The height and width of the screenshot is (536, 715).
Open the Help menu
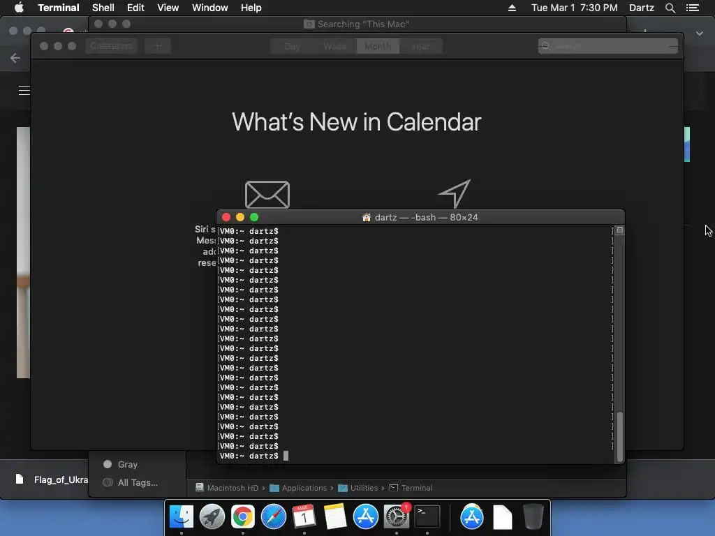tap(251, 8)
